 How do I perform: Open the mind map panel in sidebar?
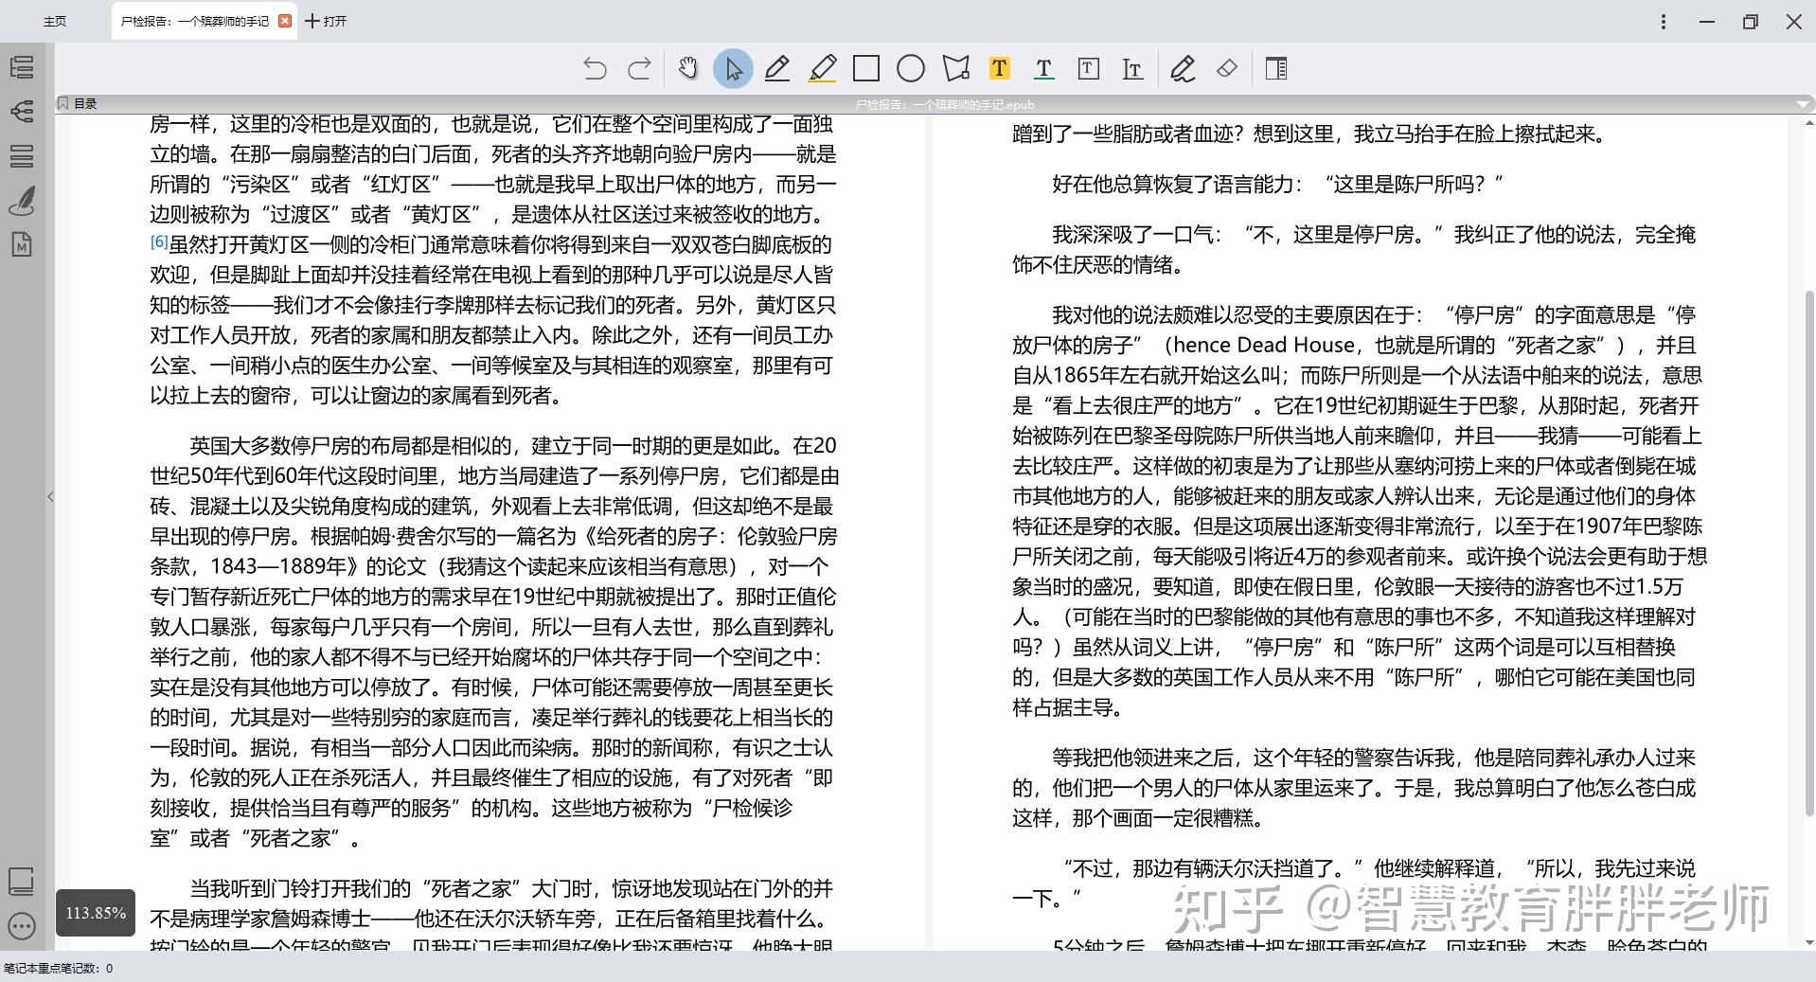(x=23, y=112)
